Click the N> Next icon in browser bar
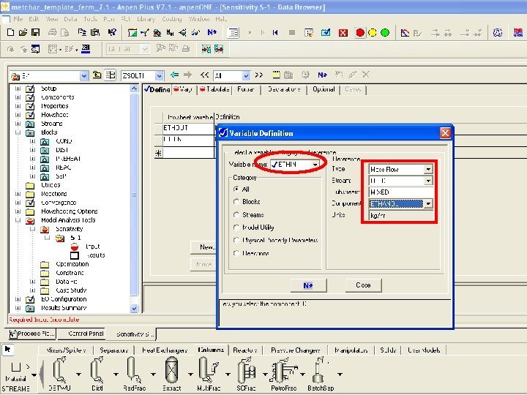 coord(322,75)
